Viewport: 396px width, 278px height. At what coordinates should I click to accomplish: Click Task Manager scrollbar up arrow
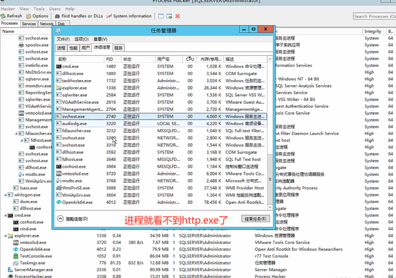270,59
